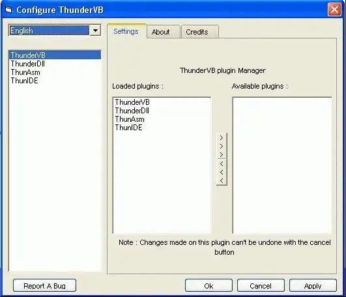Move plugin left with the <<< button
This screenshot has width=346, height=297.
point(222,172)
